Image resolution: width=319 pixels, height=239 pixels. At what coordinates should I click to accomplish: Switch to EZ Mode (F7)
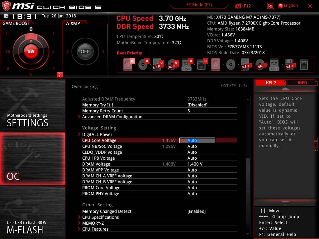click(199, 5)
